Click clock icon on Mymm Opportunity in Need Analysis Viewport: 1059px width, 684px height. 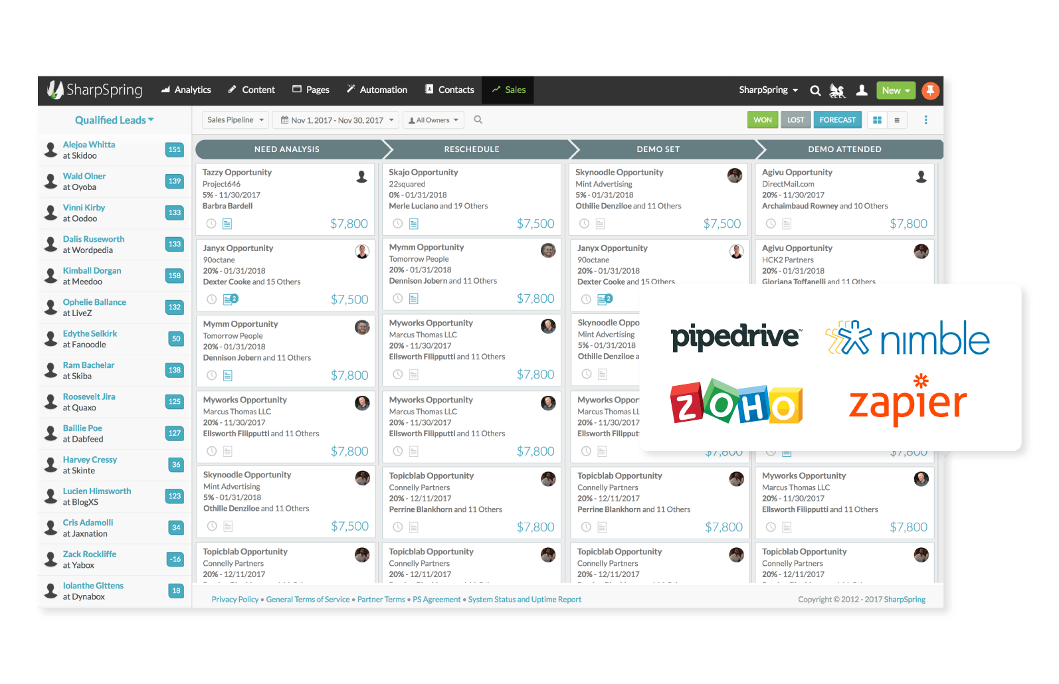click(x=211, y=375)
